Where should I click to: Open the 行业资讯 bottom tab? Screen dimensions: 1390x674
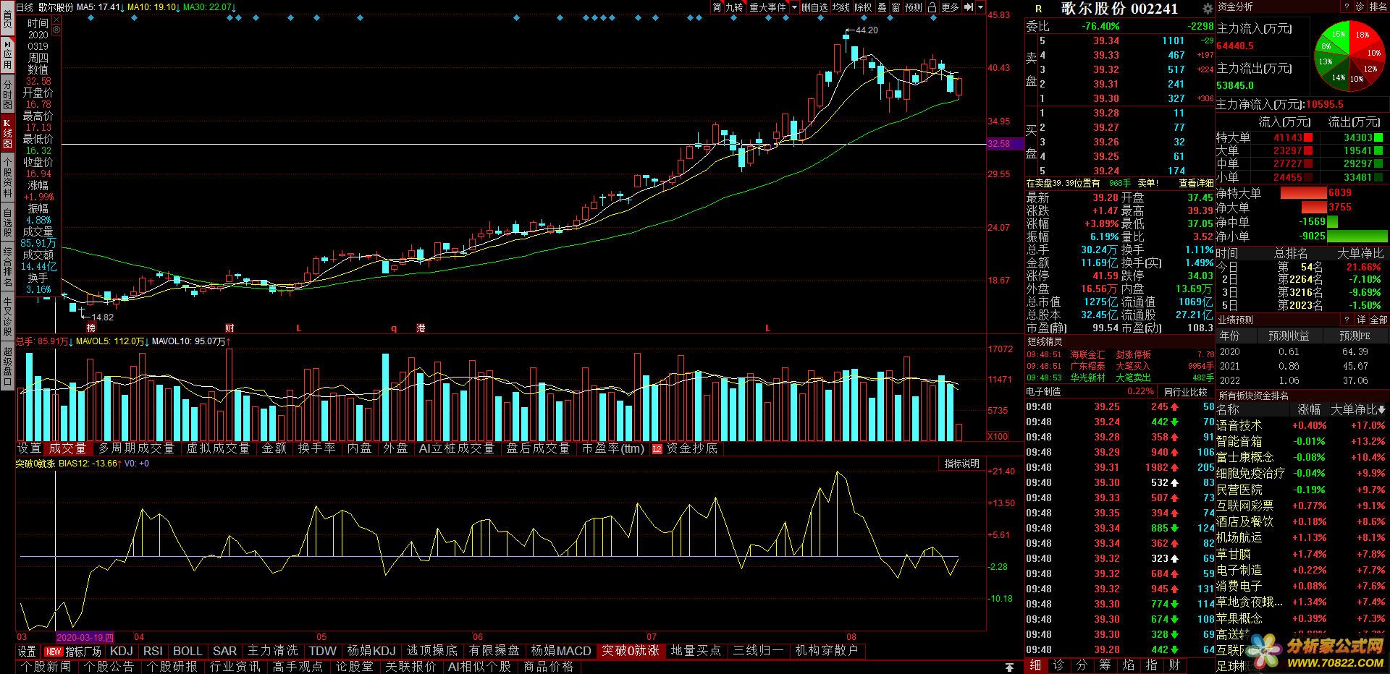tap(235, 666)
